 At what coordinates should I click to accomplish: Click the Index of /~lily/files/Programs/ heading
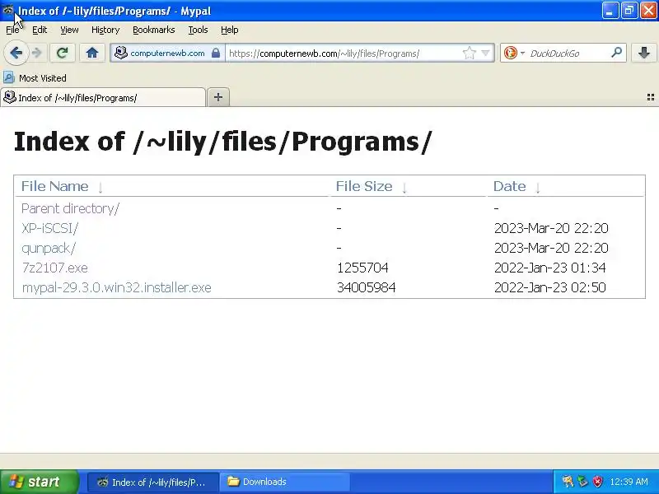(222, 142)
